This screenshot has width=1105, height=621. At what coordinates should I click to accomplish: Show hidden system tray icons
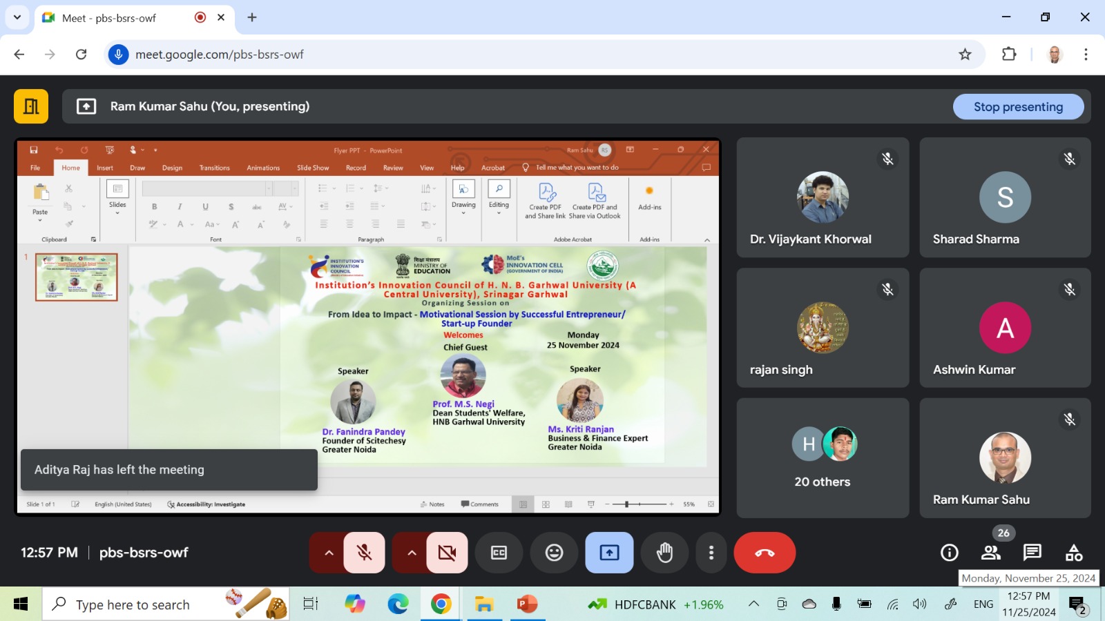[x=753, y=604]
